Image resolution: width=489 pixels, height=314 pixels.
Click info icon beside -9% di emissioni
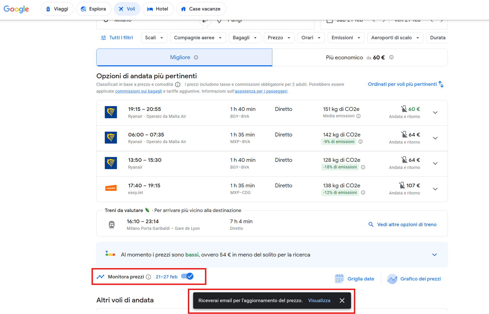[x=361, y=142]
